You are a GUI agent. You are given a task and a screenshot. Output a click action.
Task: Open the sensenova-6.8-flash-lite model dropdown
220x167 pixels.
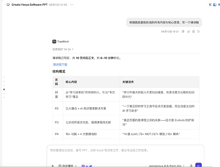pyautogui.click(x=167, y=166)
